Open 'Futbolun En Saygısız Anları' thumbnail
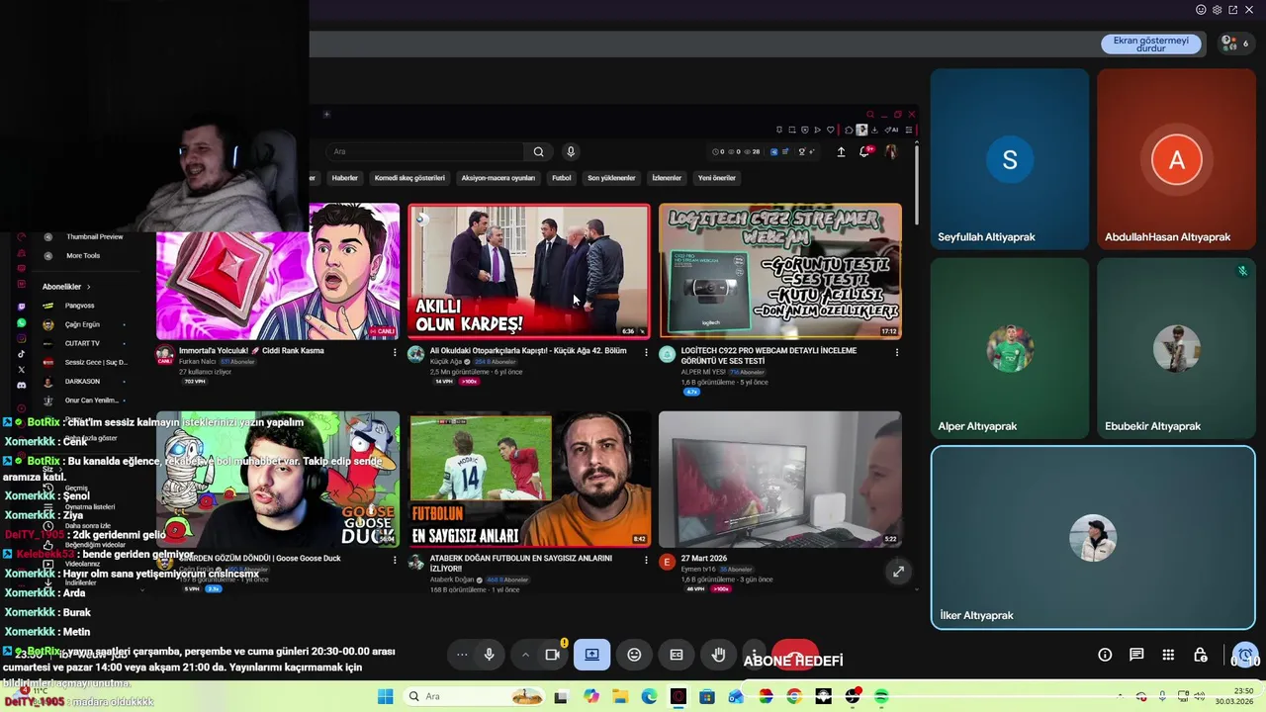The image size is (1266, 712). tap(529, 479)
